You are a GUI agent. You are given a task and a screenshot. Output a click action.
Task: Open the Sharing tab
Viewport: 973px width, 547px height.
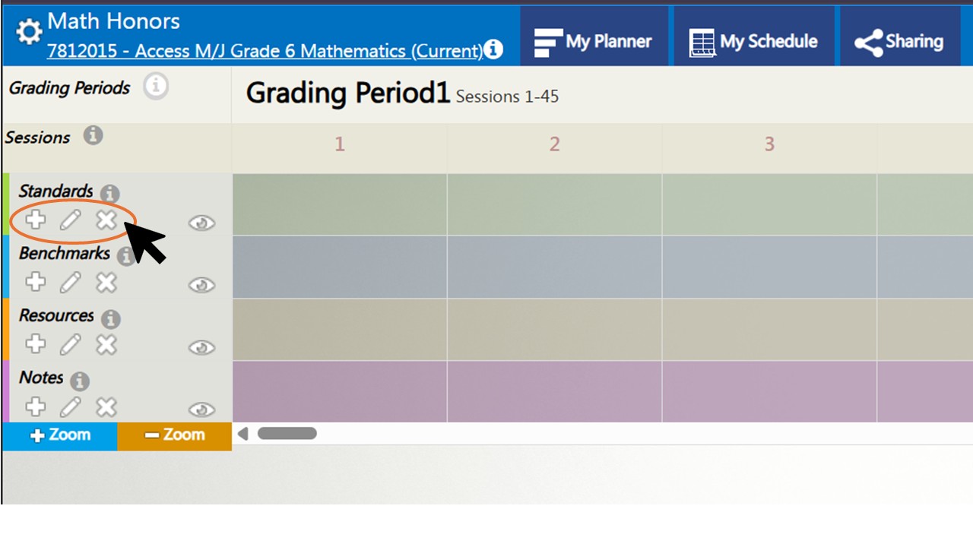tap(899, 42)
